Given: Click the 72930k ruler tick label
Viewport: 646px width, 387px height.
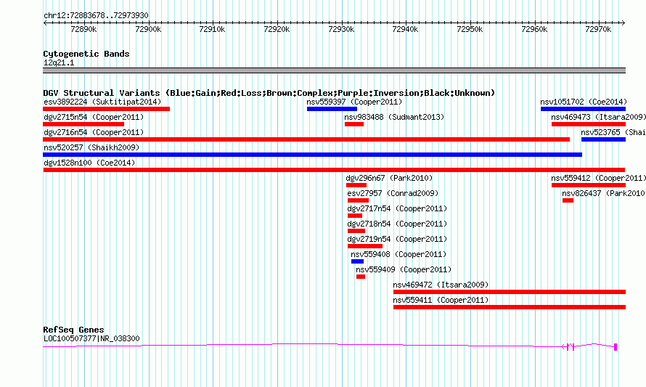Looking at the screenshot, I should tap(342, 29).
